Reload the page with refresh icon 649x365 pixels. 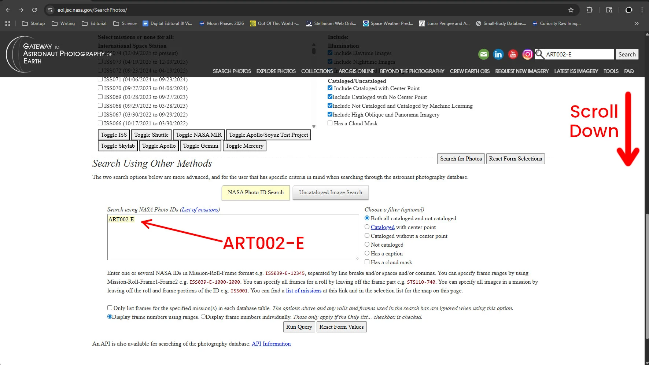pyautogui.click(x=34, y=10)
